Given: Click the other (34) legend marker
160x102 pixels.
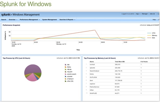Looking at the screenshot, I should click(x=65, y=81).
